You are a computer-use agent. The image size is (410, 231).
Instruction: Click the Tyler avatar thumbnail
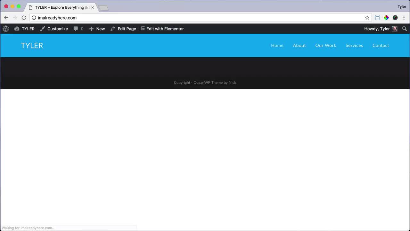pos(395,29)
